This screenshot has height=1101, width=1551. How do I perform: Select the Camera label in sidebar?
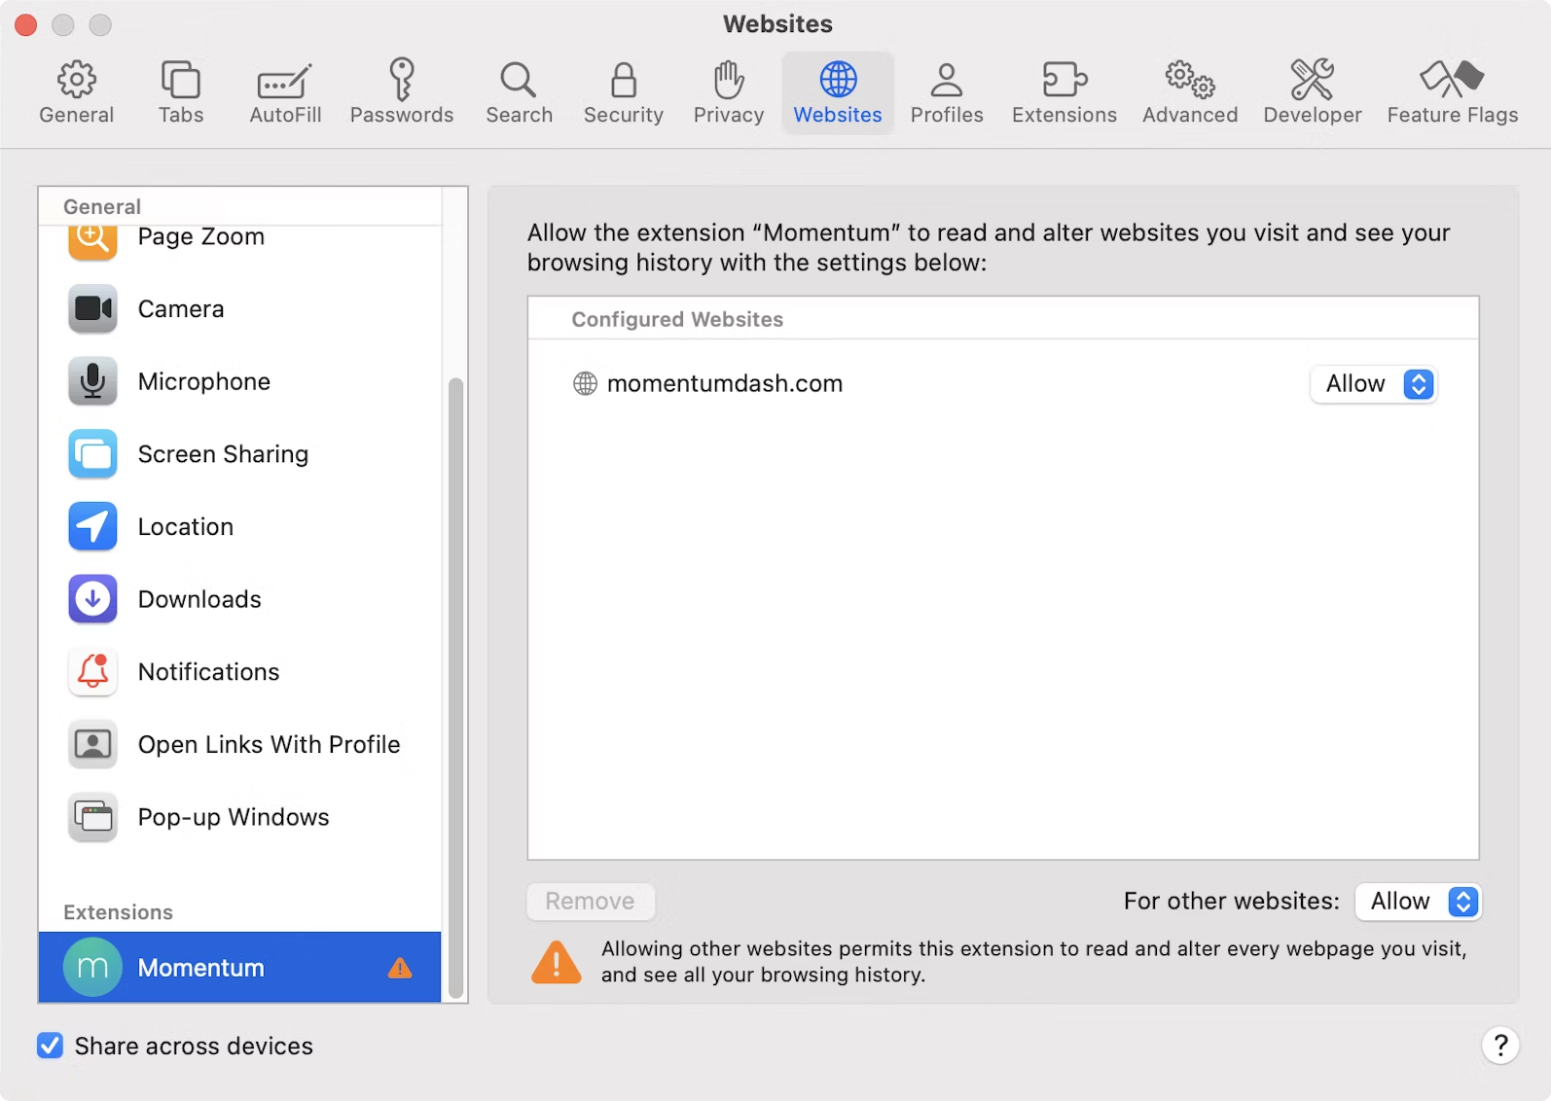(181, 308)
